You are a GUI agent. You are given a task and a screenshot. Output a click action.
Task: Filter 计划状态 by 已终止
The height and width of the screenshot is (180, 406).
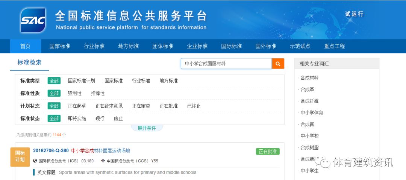[194, 106]
